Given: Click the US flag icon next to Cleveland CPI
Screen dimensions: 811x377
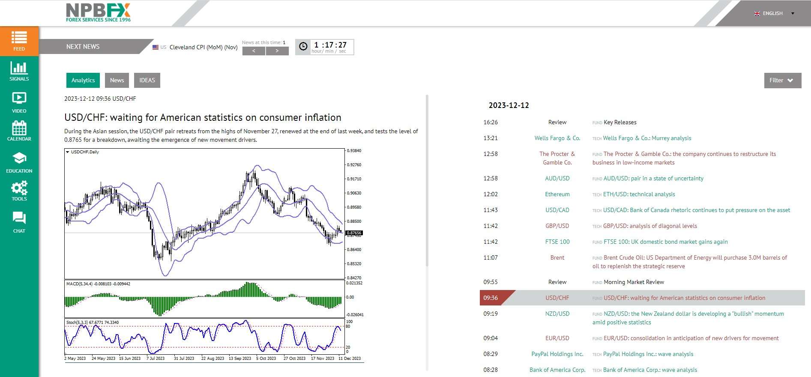Looking at the screenshot, I should [x=156, y=47].
